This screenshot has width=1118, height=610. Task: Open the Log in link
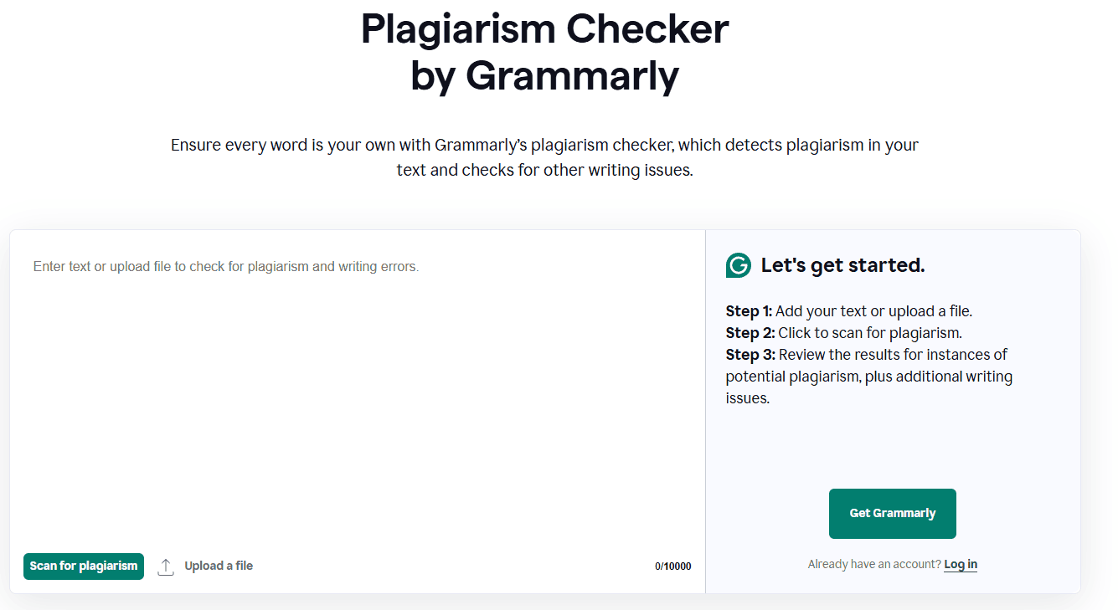pos(961,564)
